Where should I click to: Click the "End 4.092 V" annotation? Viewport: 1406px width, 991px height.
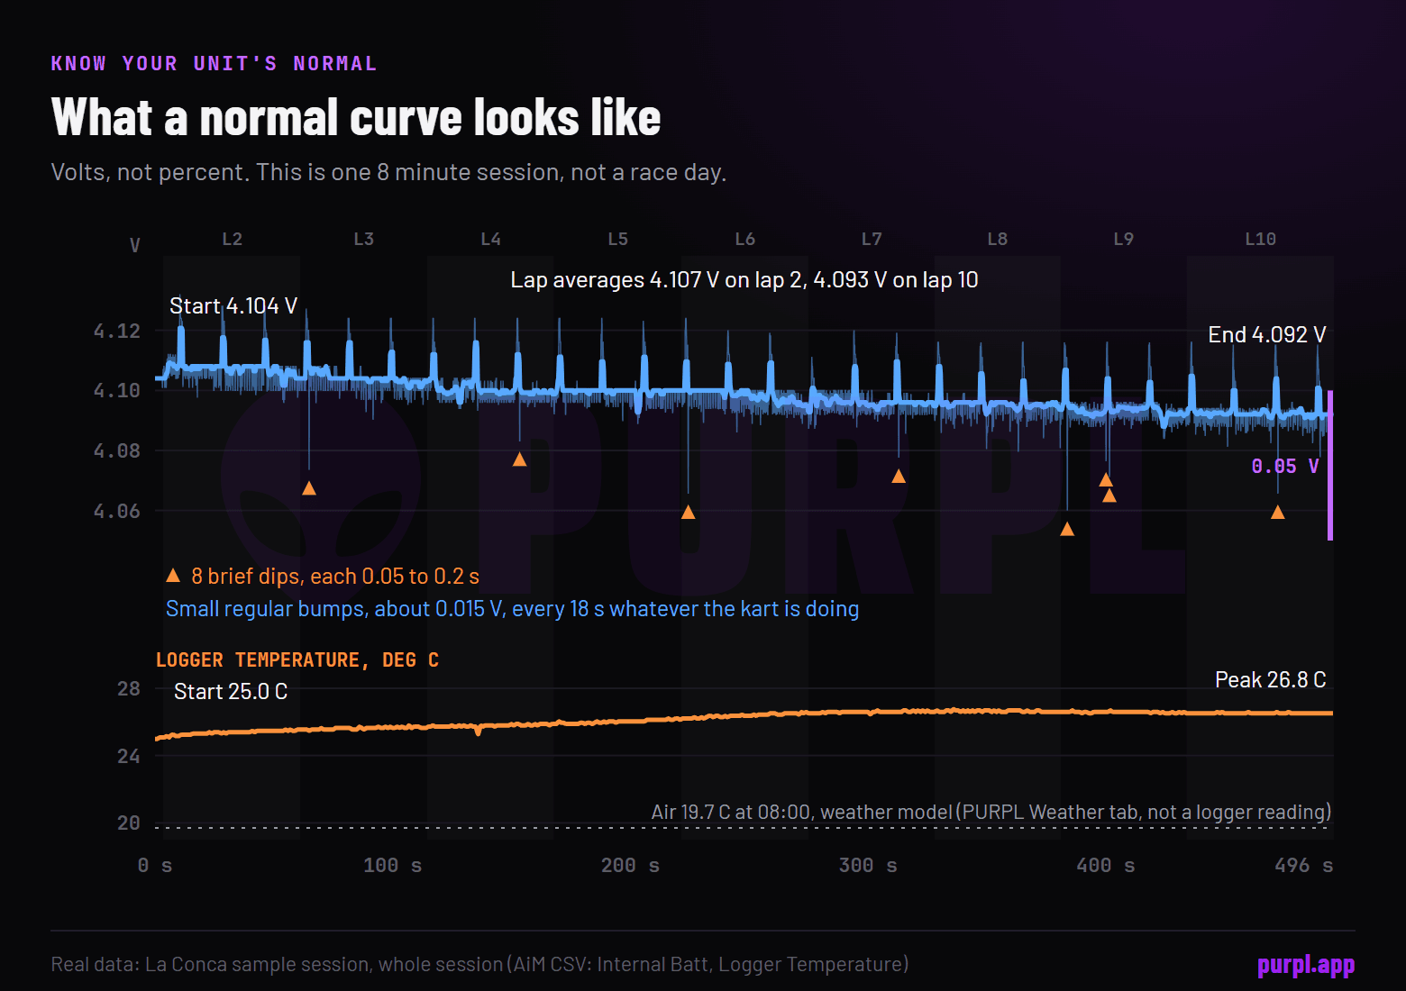pyautogui.click(x=1267, y=335)
